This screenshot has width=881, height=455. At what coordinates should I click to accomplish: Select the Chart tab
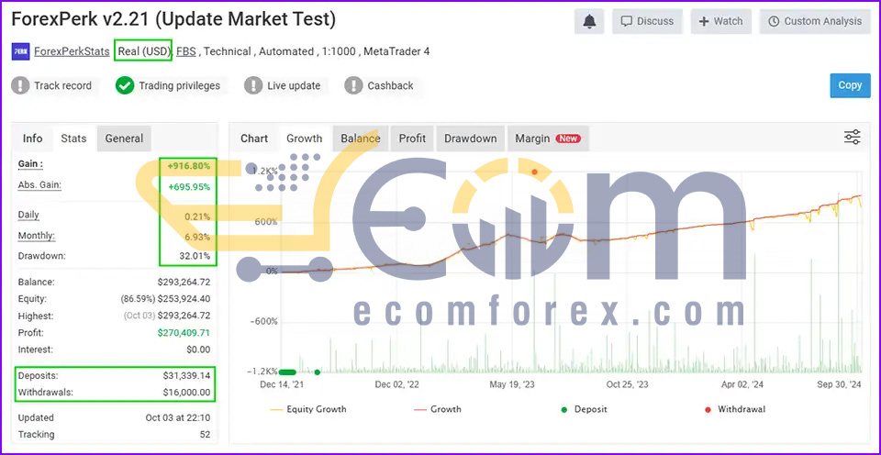click(x=254, y=139)
